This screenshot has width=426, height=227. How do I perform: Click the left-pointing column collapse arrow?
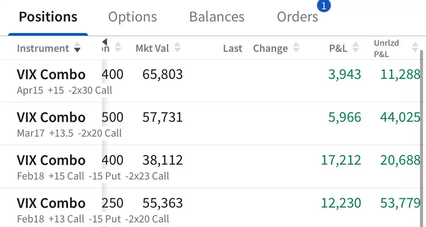click(x=104, y=42)
